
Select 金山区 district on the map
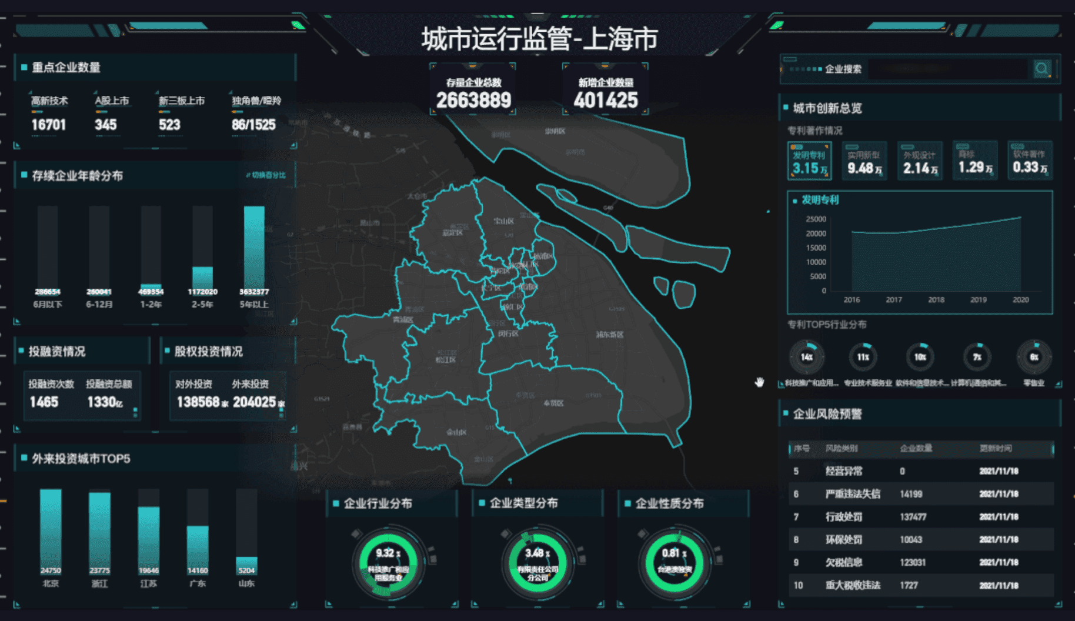click(x=456, y=432)
